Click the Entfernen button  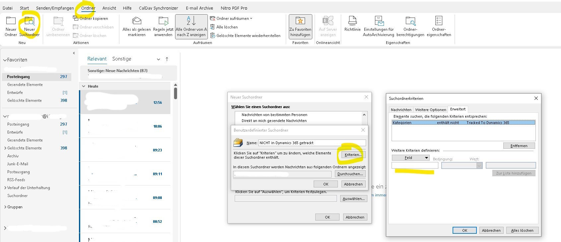click(x=519, y=146)
